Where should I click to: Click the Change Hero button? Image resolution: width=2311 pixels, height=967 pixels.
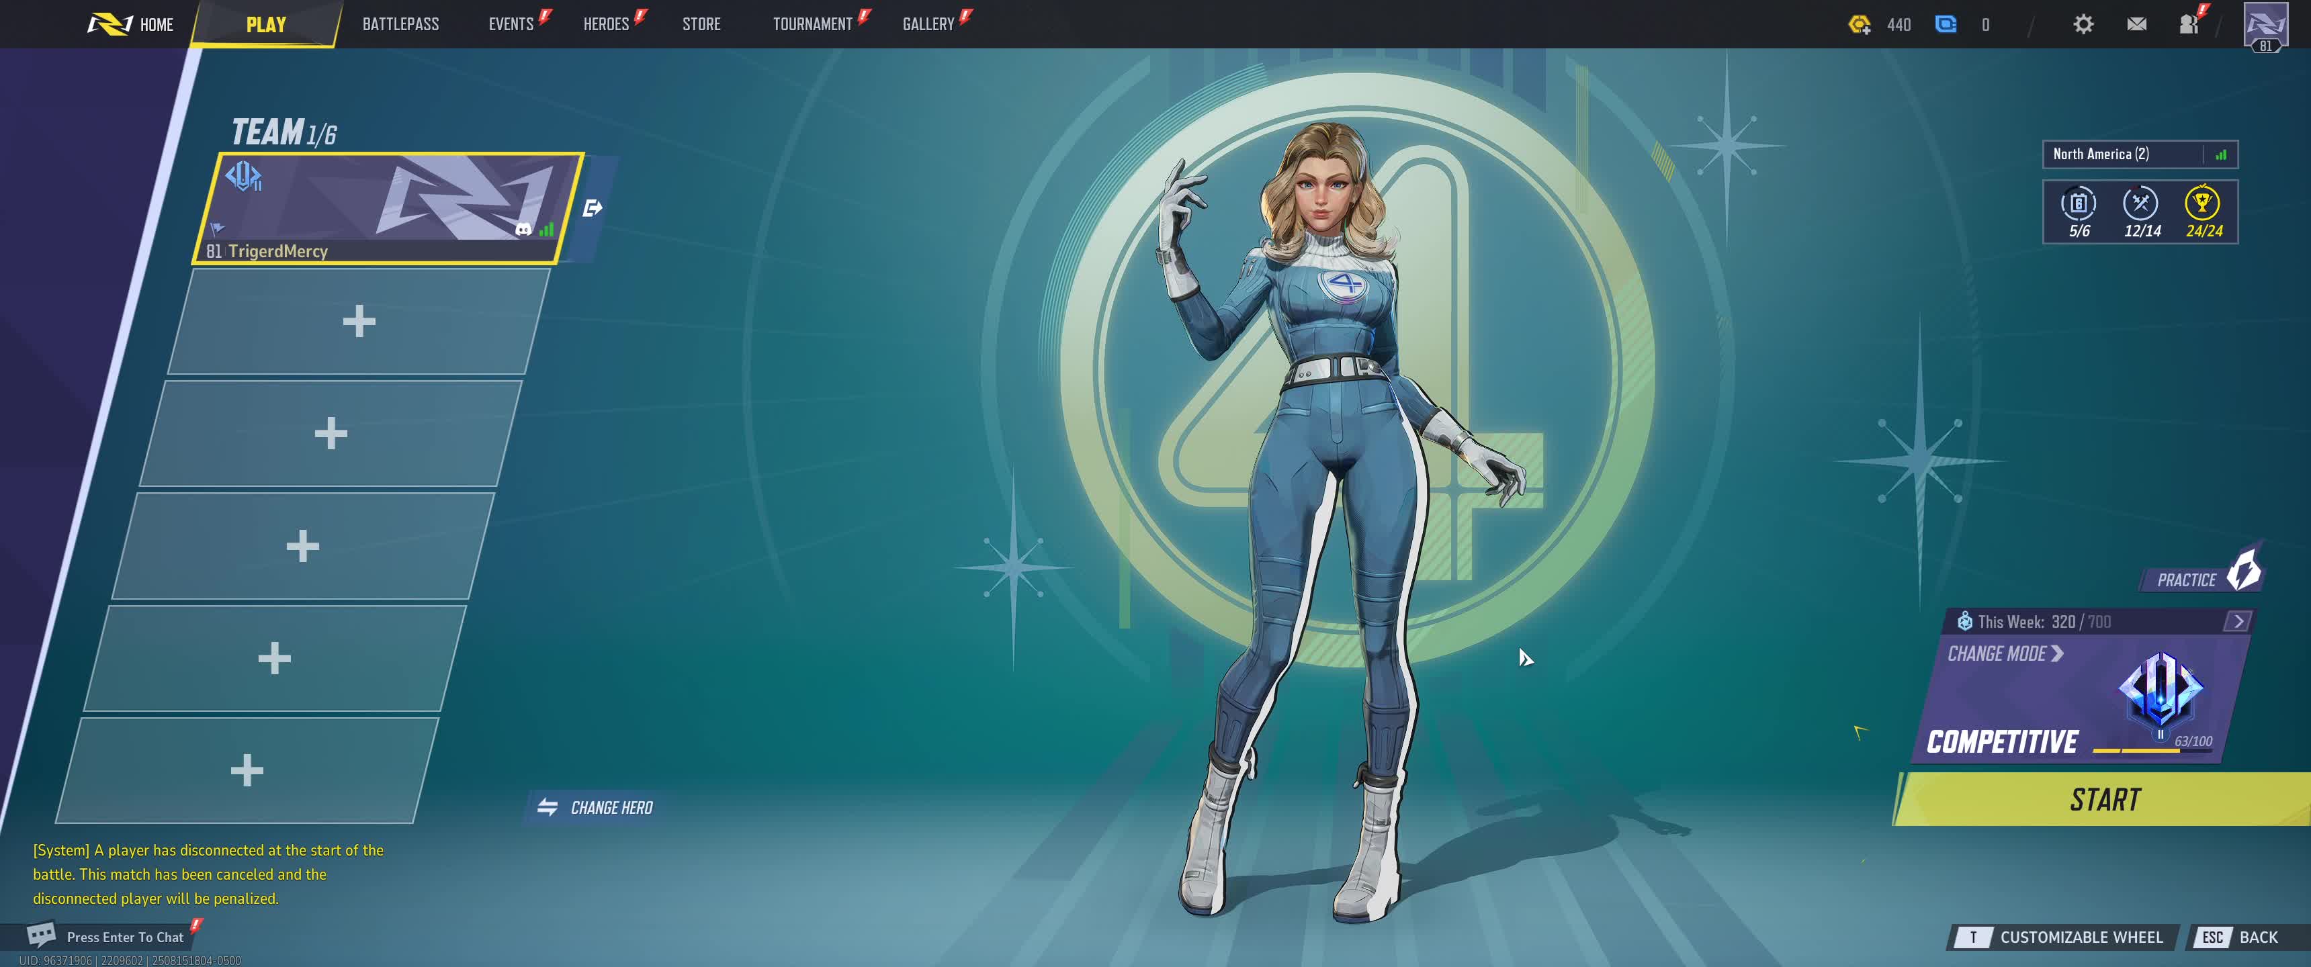click(595, 807)
